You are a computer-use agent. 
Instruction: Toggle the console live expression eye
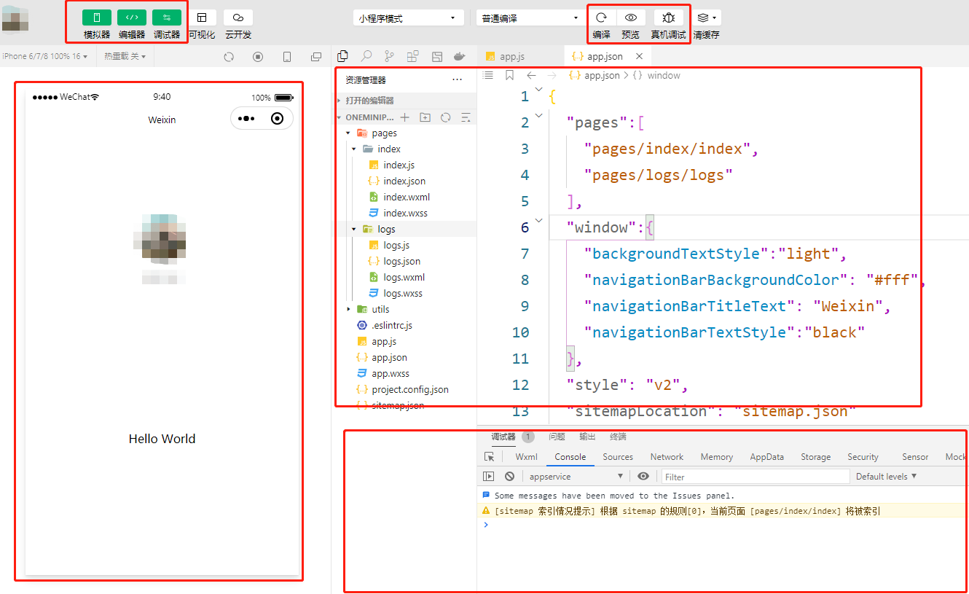coord(643,476)
